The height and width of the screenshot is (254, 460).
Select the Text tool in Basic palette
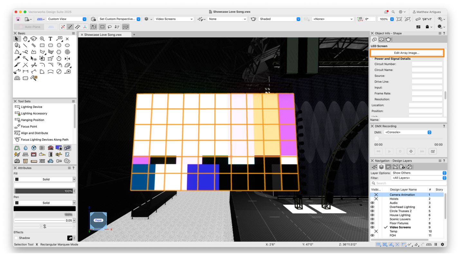(51, 39)
